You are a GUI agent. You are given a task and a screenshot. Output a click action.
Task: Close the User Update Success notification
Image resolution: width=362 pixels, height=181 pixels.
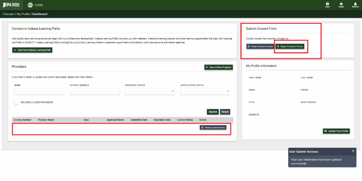pos(353,151)
